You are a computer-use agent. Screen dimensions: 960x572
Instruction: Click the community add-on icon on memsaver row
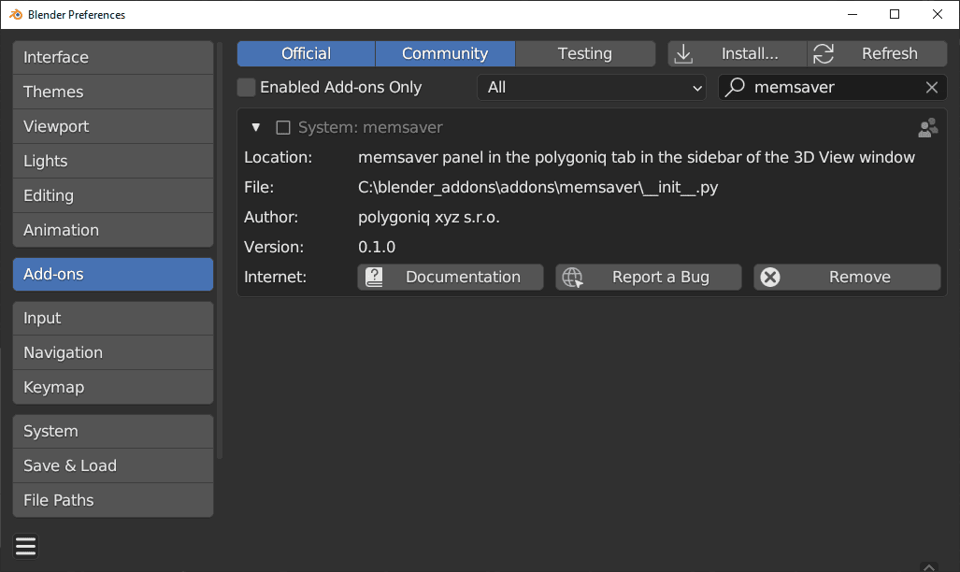927,127
